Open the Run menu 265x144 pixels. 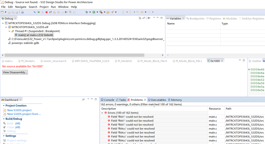click(x=53, y=7)
